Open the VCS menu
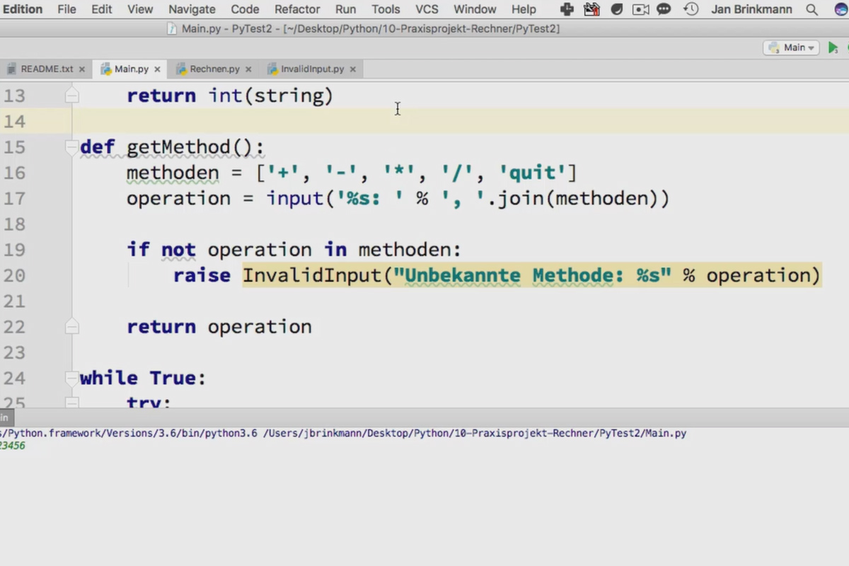 click(x=427, y=9)
